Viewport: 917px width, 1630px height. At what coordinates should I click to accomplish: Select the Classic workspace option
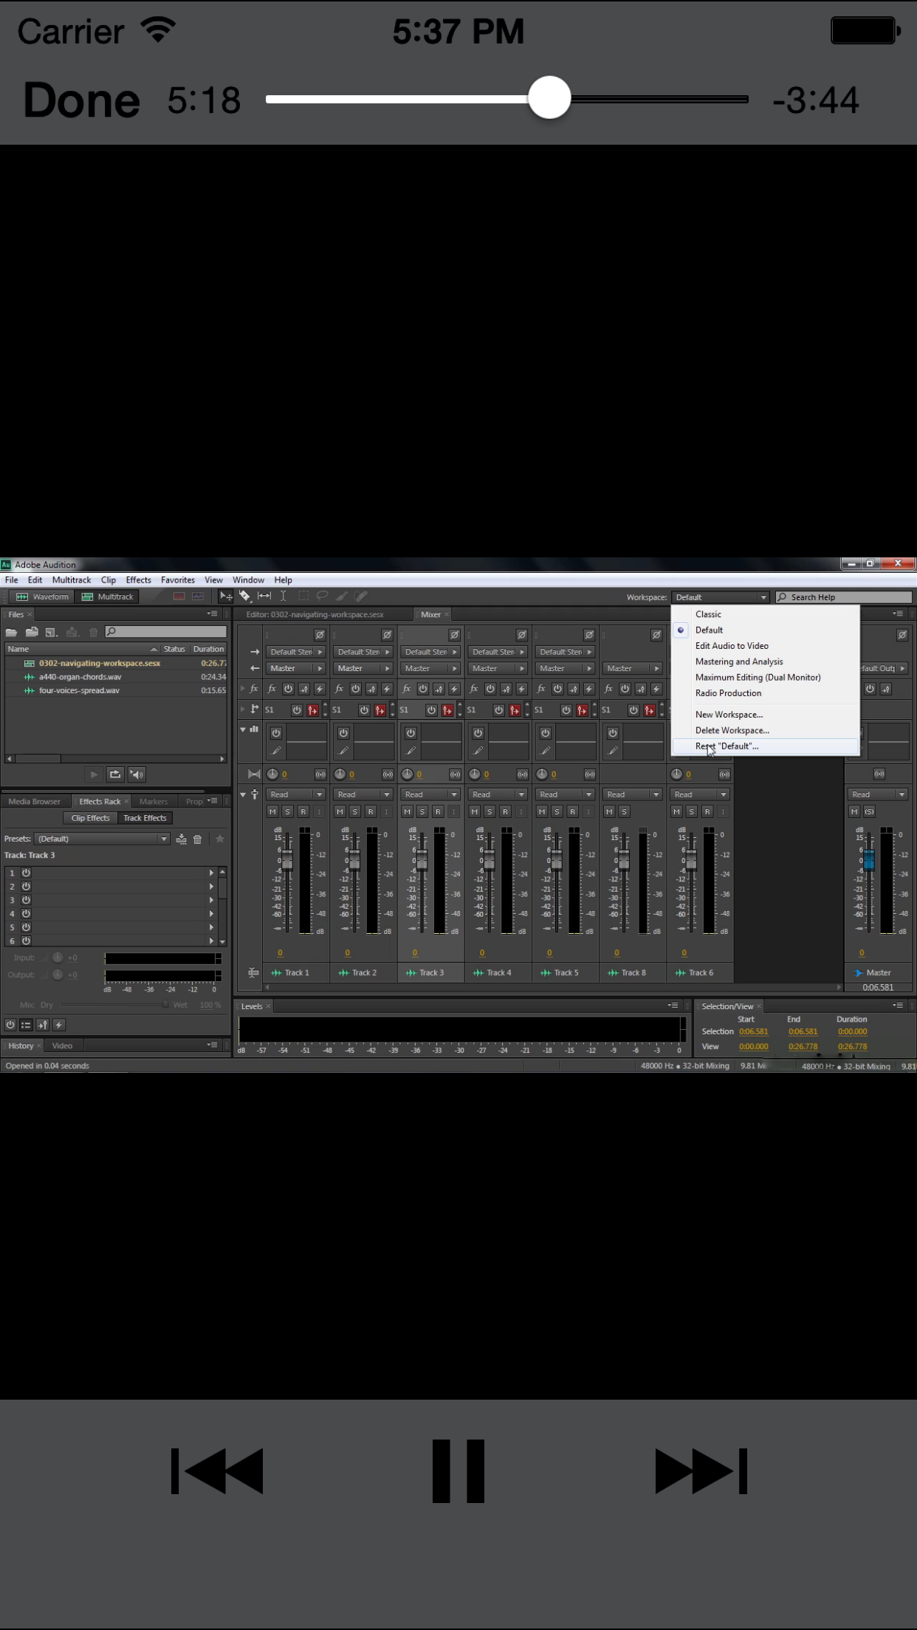(708, 614)
